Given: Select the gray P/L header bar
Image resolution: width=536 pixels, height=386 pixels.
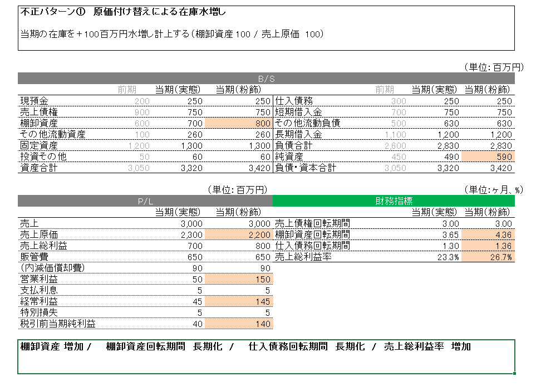Looking at the screenshot, I should 145,201.
